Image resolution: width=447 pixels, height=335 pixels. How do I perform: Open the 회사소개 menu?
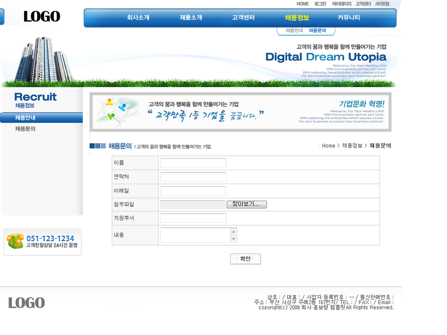pos(138,18)
